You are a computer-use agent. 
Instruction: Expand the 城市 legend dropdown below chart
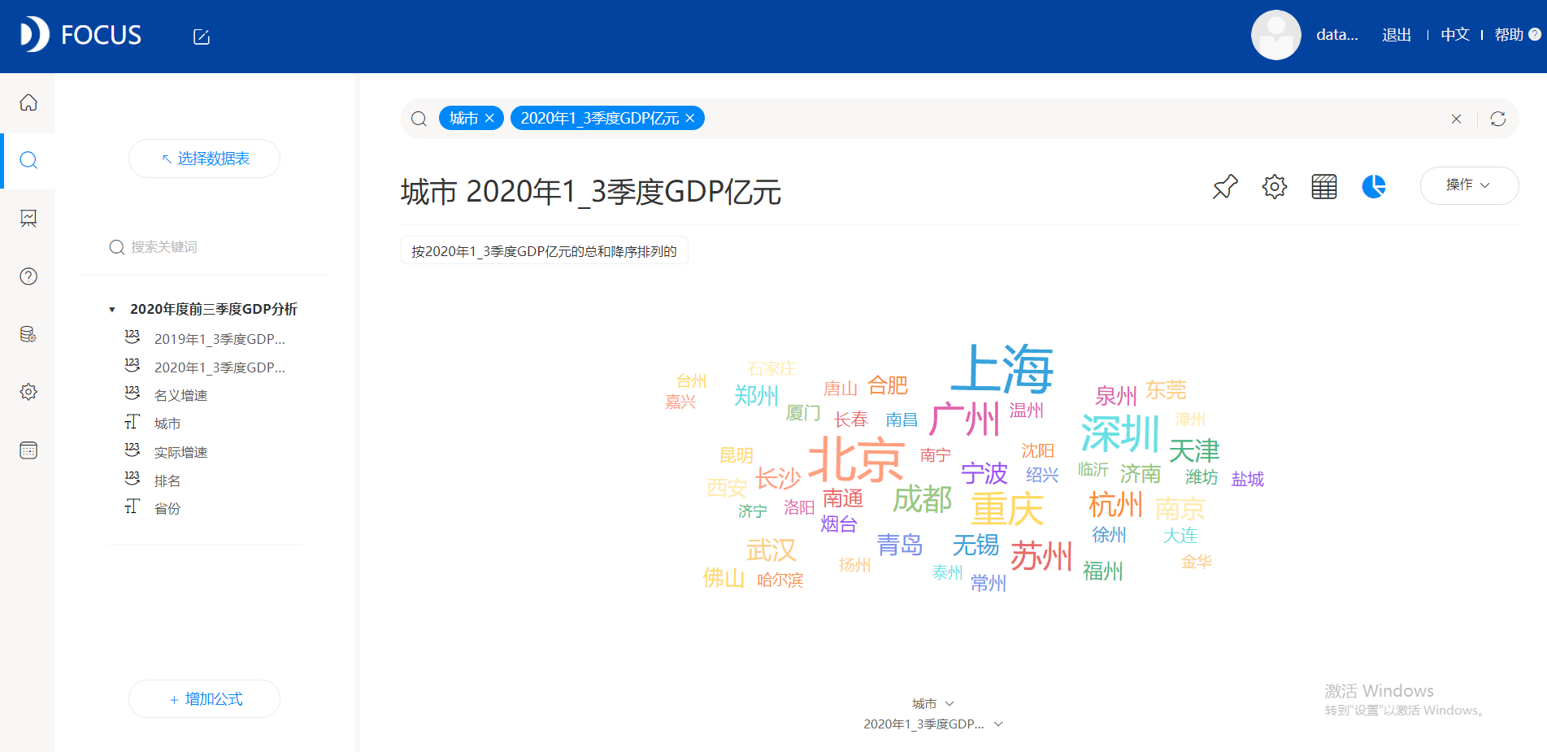click(x=932, y=703)
